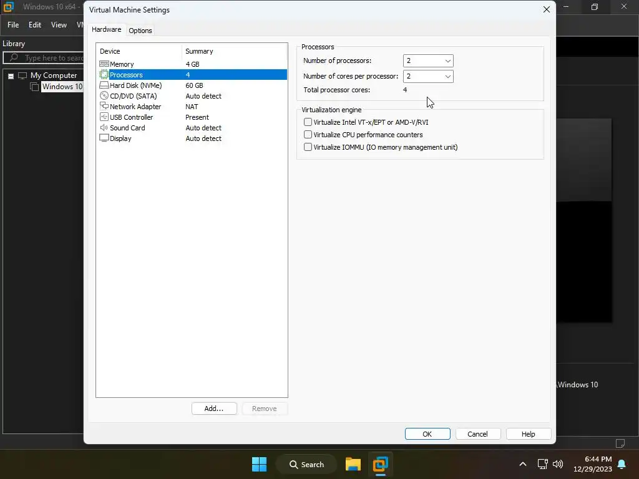
Task: Open the Windows Start menu
Action: (x=259, y=464)
